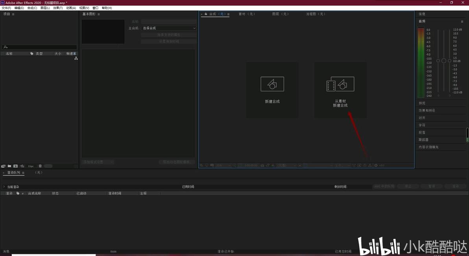The width and height of the screenshot is (469, 256).
Task: Open the 合成 viewer panel hamburger menu
Action: 228,14
